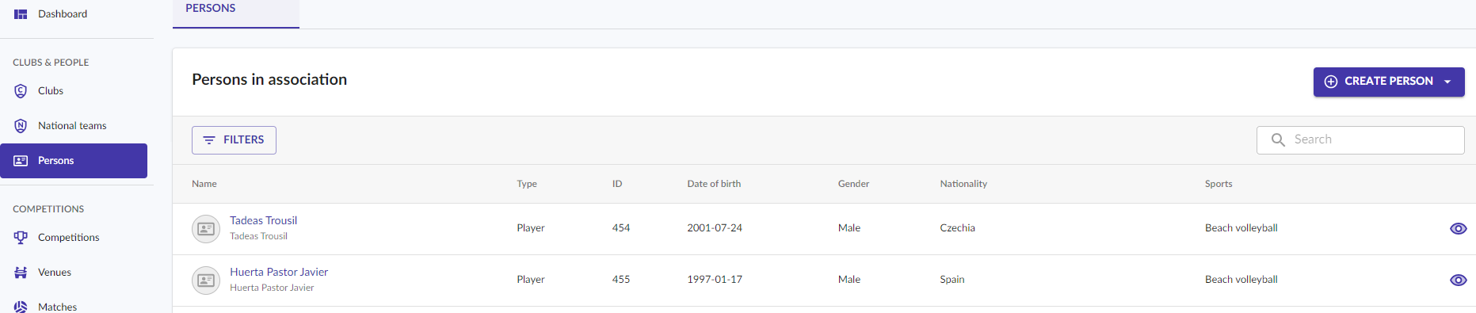Open the Competitions trophy icon

(x=21, y=238)
